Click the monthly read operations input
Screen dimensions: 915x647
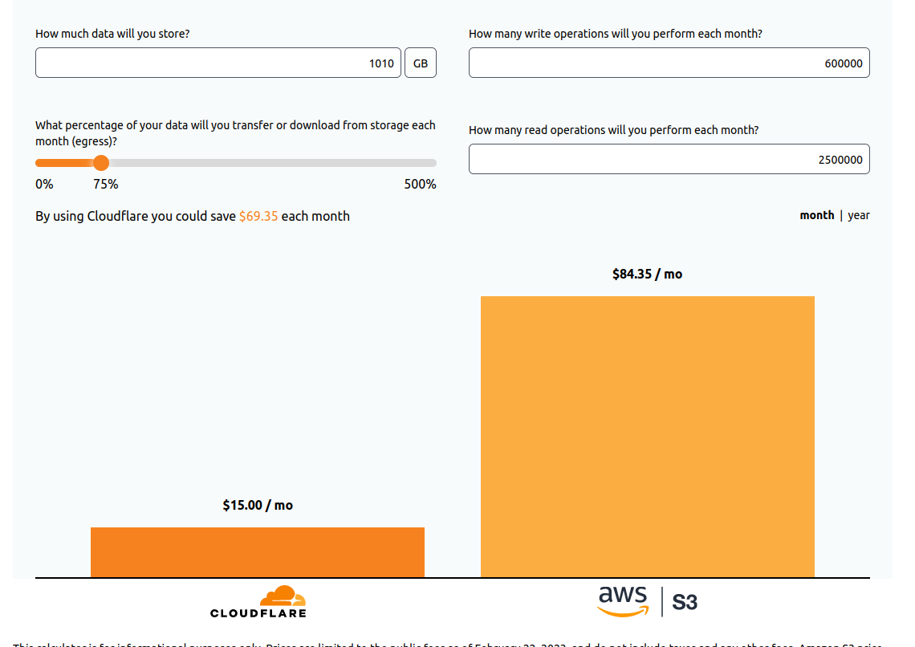[669, 160]
